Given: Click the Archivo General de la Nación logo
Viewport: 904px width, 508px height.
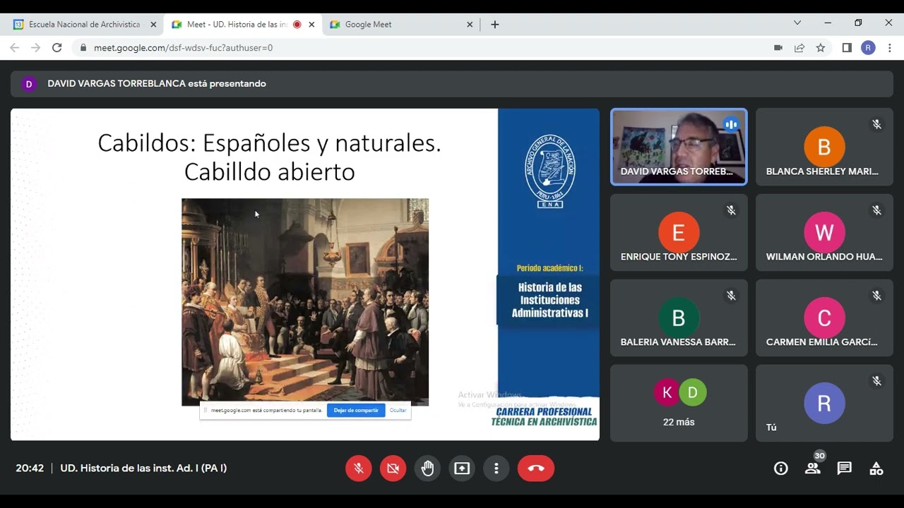Looking at the screenshot, I should pos(550,171).
